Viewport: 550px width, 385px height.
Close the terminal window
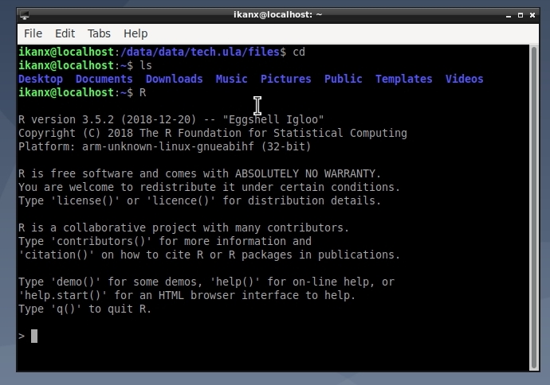(532, 15)
